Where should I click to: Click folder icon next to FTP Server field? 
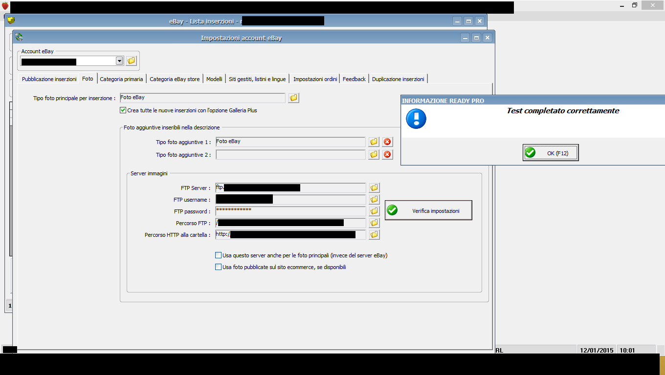pyautogui.click(x=374, y=188)
